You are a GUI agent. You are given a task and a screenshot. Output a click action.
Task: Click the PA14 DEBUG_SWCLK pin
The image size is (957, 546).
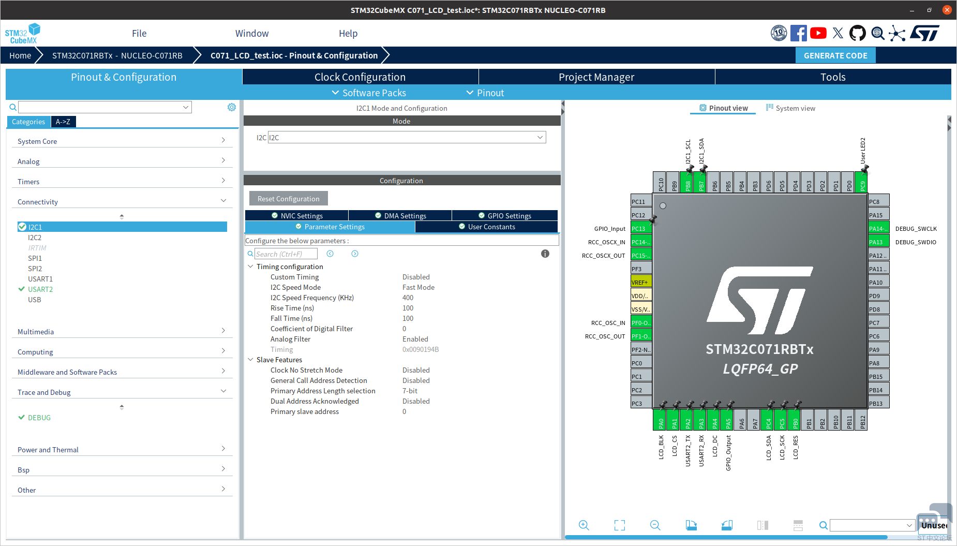coord(878,228)
